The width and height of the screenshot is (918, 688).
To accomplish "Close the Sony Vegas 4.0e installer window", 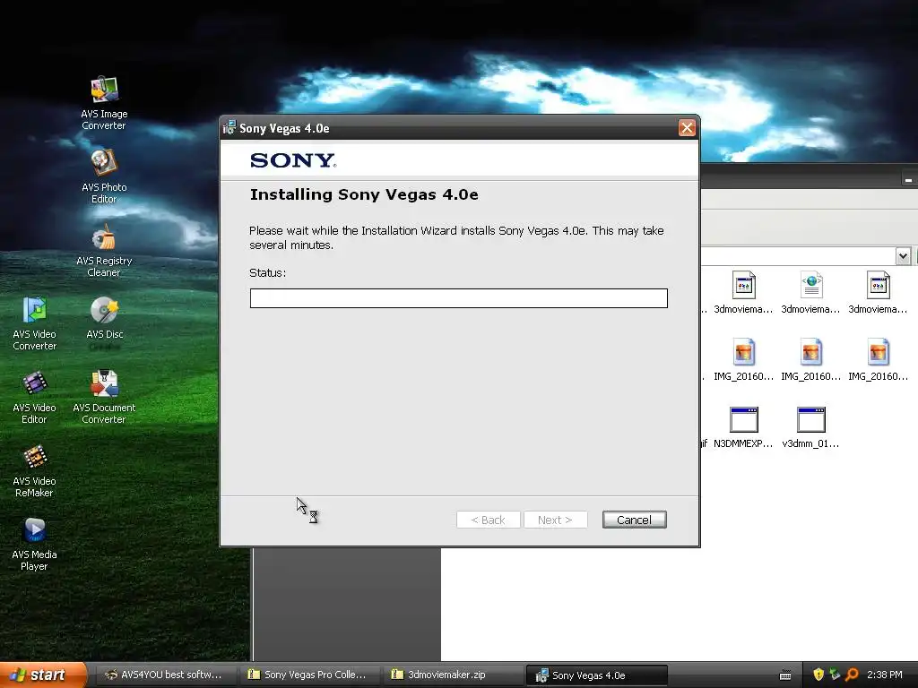I will (687, 127).
